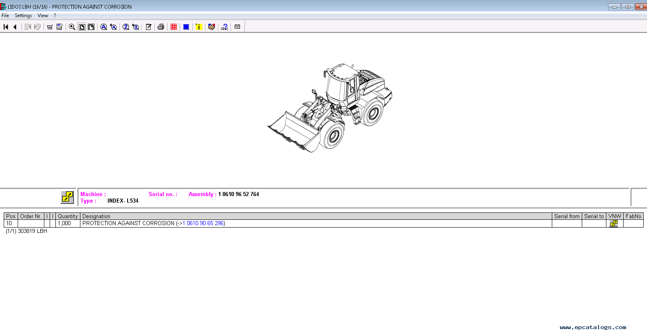Click the 'Machine :' label

tap(93, 194)
